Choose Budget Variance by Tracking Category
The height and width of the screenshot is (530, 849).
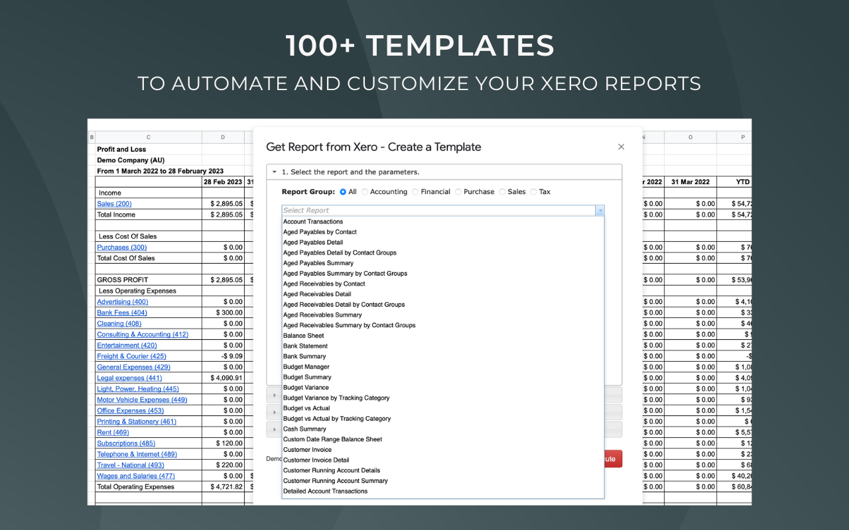point(443,398)
